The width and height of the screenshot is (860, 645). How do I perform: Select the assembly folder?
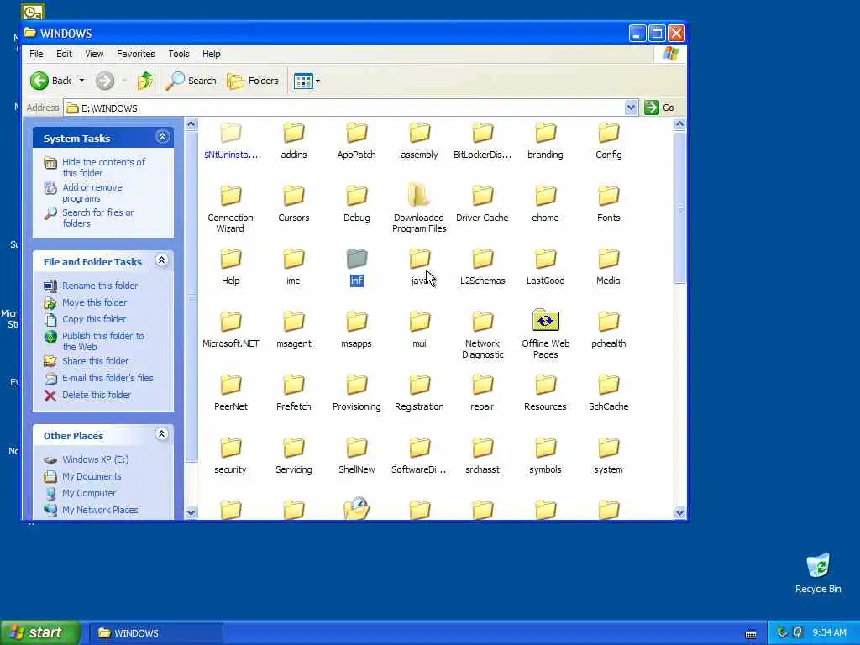pos(420,140)
